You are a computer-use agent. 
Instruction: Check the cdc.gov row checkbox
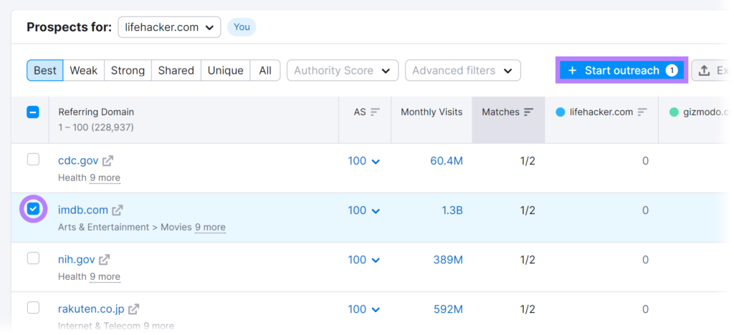point(33,160)
